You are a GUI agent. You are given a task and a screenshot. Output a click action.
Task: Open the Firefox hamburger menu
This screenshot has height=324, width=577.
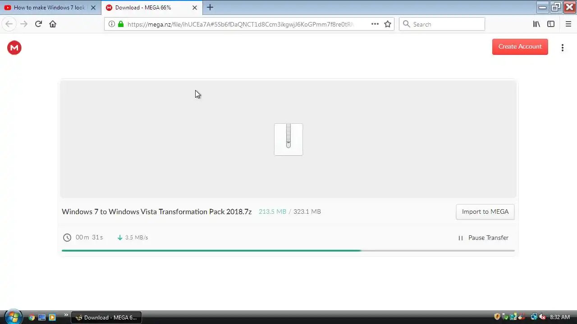click(568, 24)
